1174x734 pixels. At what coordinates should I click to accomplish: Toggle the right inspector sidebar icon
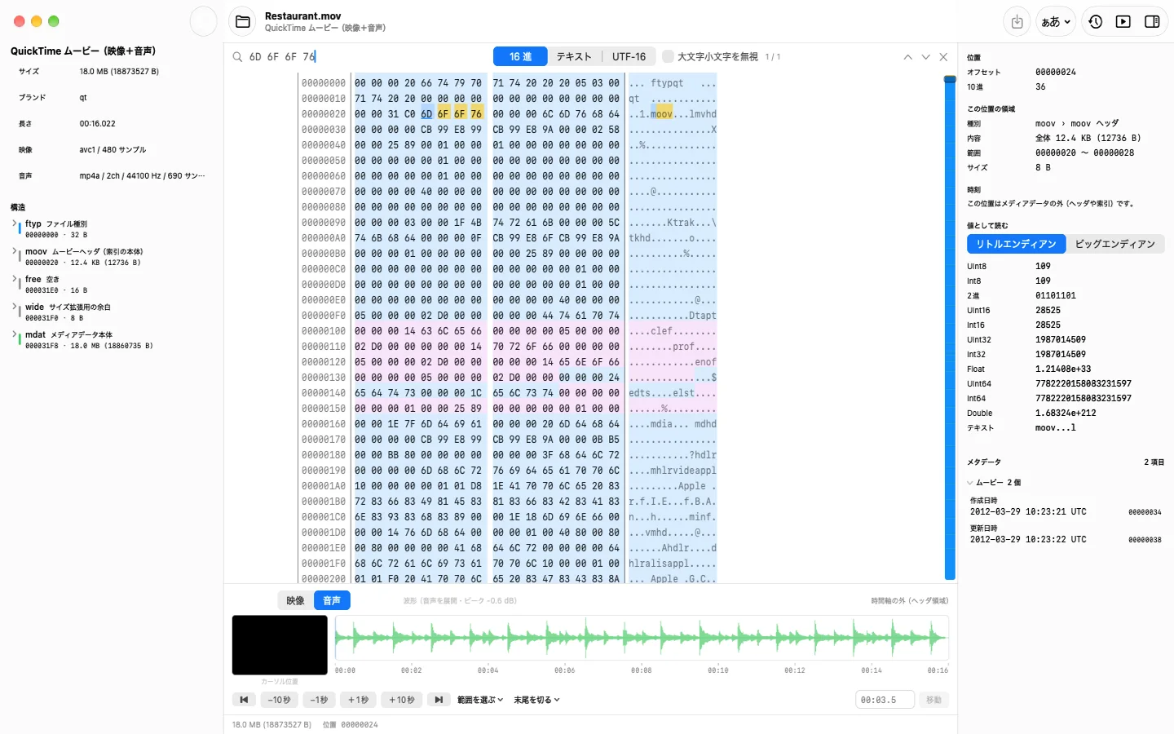point(1152,22)
